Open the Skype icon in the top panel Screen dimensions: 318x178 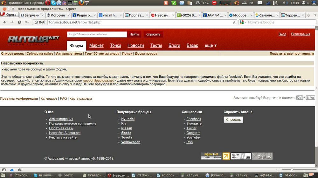[x=53, y=3]
